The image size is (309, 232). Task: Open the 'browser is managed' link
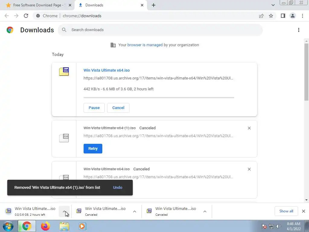point(145,45)
